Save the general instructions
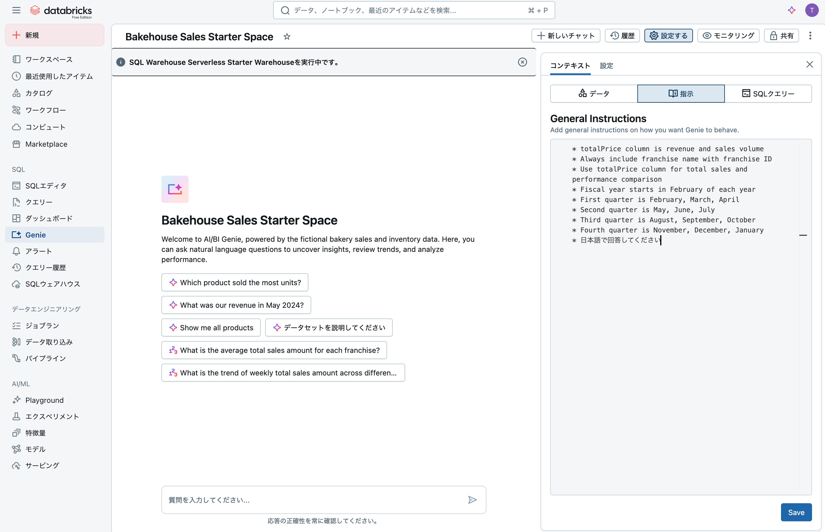The image size is (825, 532). 796,512
